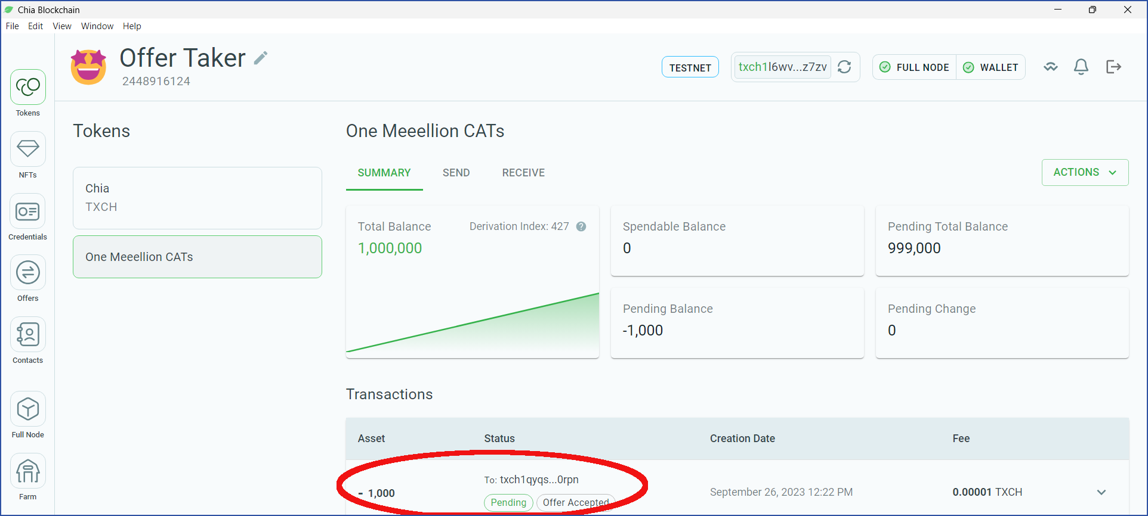Open the Offers sidebar section

(27, 278)
